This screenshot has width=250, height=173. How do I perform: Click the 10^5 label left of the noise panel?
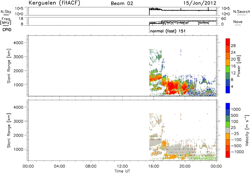point(19,8)
